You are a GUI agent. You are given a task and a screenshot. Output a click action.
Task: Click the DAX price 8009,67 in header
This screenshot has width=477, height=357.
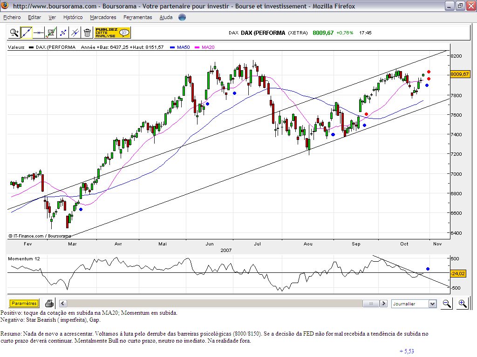coord(323,33)
